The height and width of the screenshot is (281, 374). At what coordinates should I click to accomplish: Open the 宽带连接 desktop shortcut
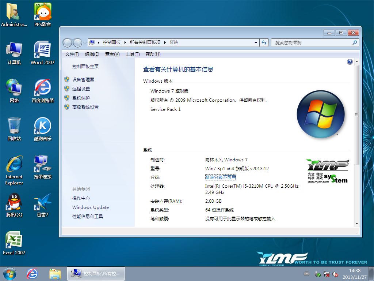42,167
